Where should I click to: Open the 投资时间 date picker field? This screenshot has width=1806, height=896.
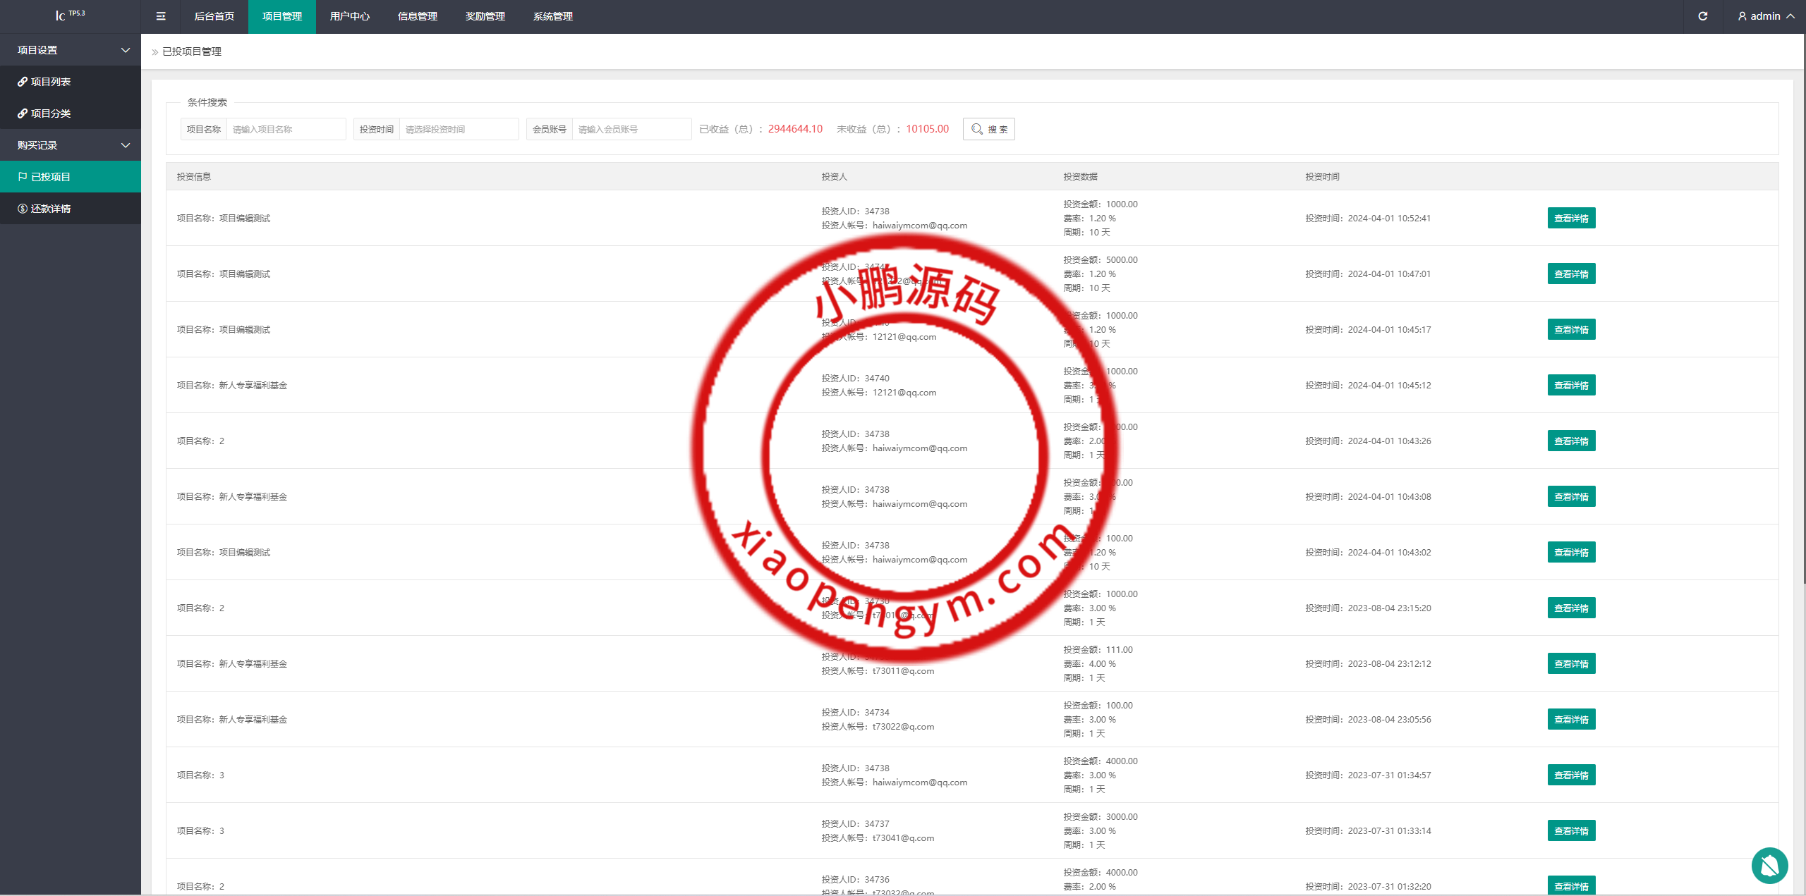[459, 129]
